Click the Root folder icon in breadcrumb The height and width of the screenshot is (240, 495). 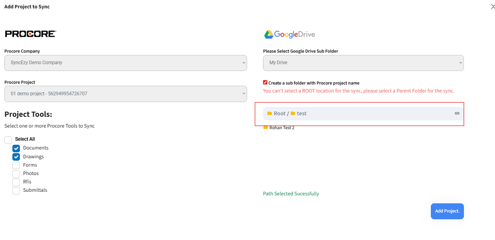(269, 114)
